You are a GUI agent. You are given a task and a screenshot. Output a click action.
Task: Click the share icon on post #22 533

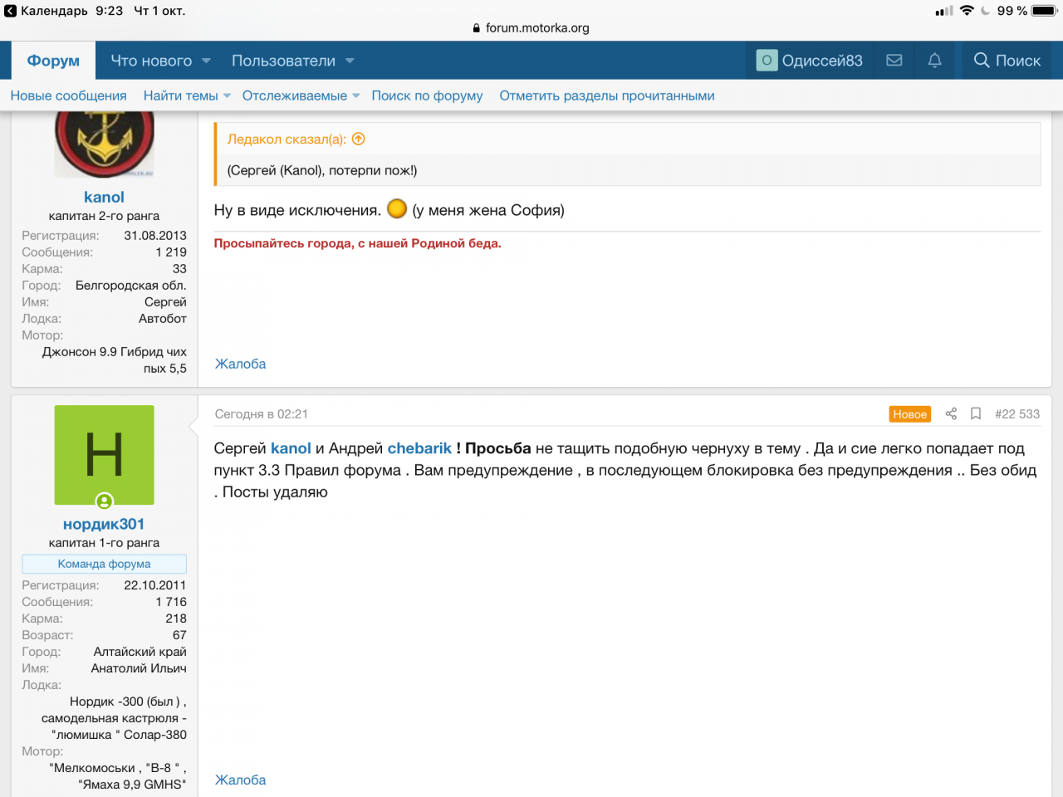[x=951, y=413]
